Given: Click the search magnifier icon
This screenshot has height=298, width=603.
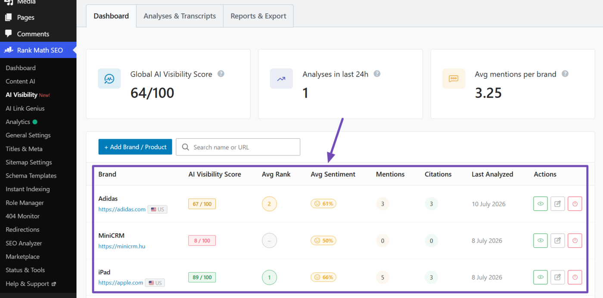Looking at the screenshot, I should click(x=186, y=147).
